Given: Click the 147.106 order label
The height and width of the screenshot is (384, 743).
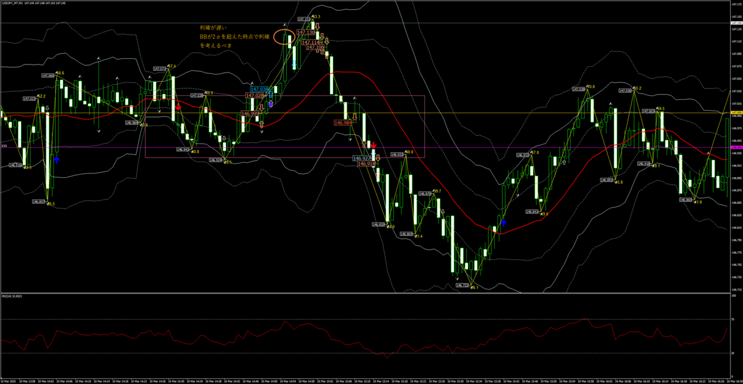Looking at the screenshot, I should point(316,47).
